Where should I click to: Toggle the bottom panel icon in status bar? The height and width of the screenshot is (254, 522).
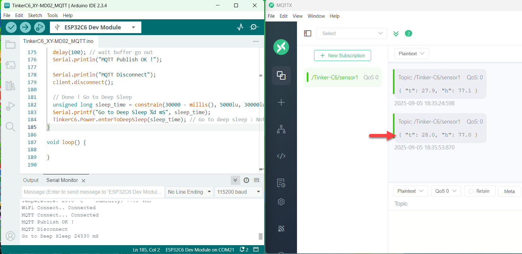click(x=256, y=250)
